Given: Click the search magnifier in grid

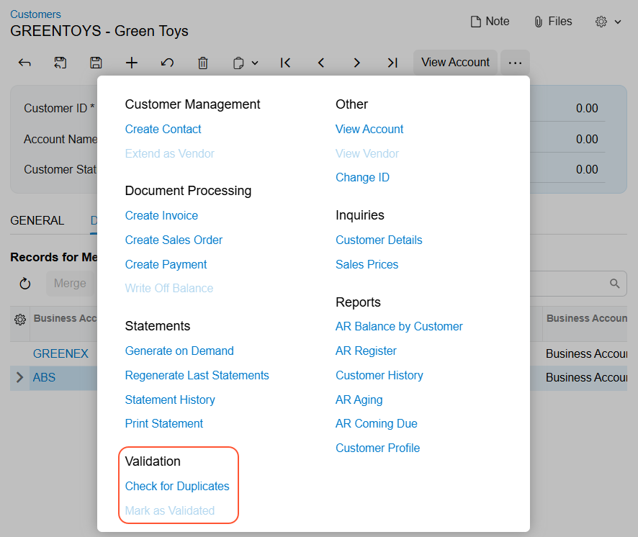Looking at the screenshot, I should (x=614, y=284).
